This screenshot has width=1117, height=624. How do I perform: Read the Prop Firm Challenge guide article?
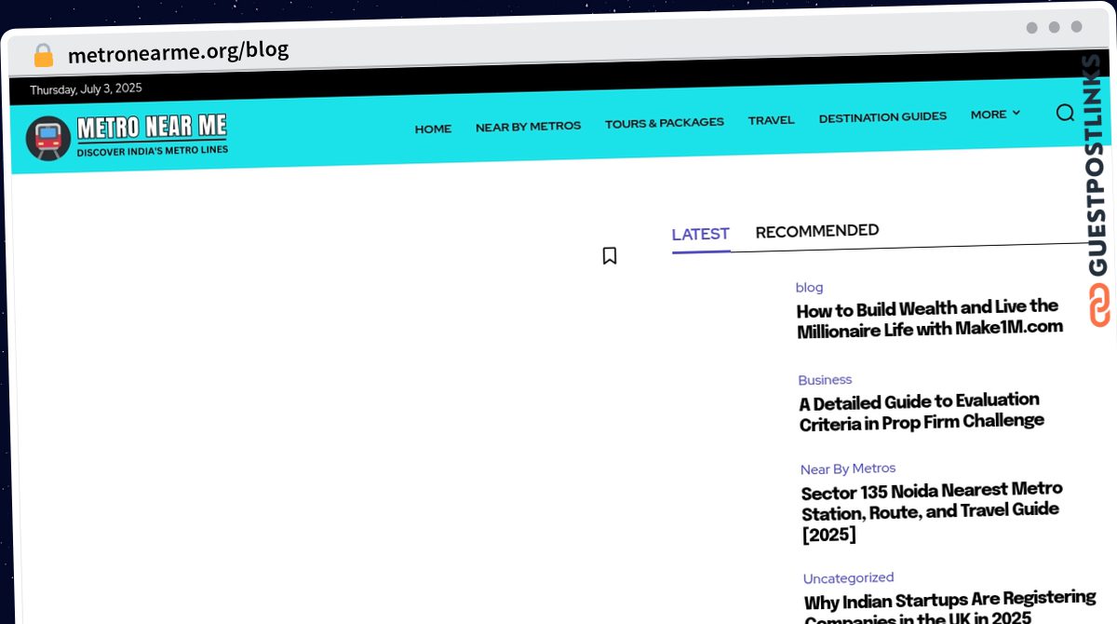[921, 411]
